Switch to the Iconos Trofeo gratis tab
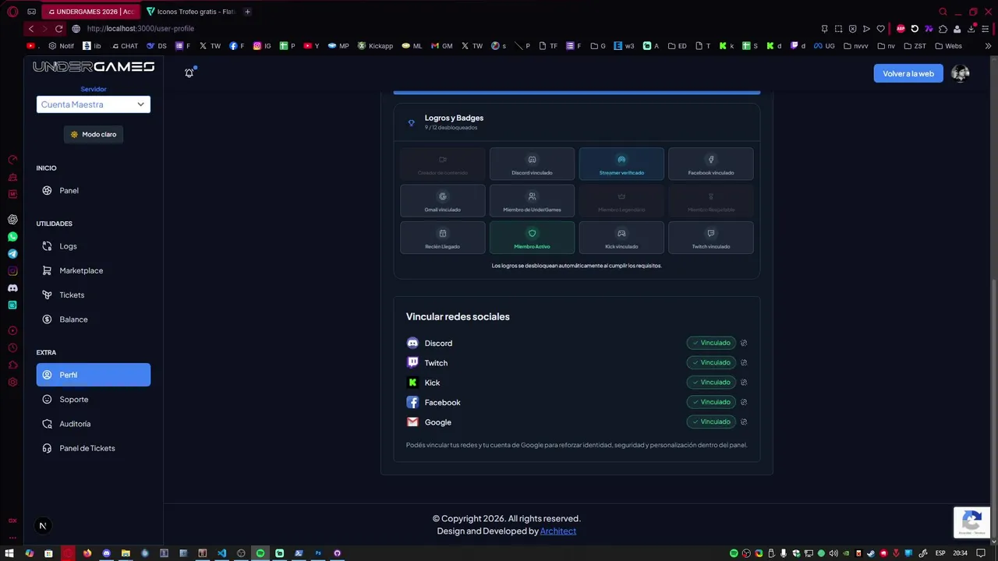This screenshot has width=998, height=561. 191,12
